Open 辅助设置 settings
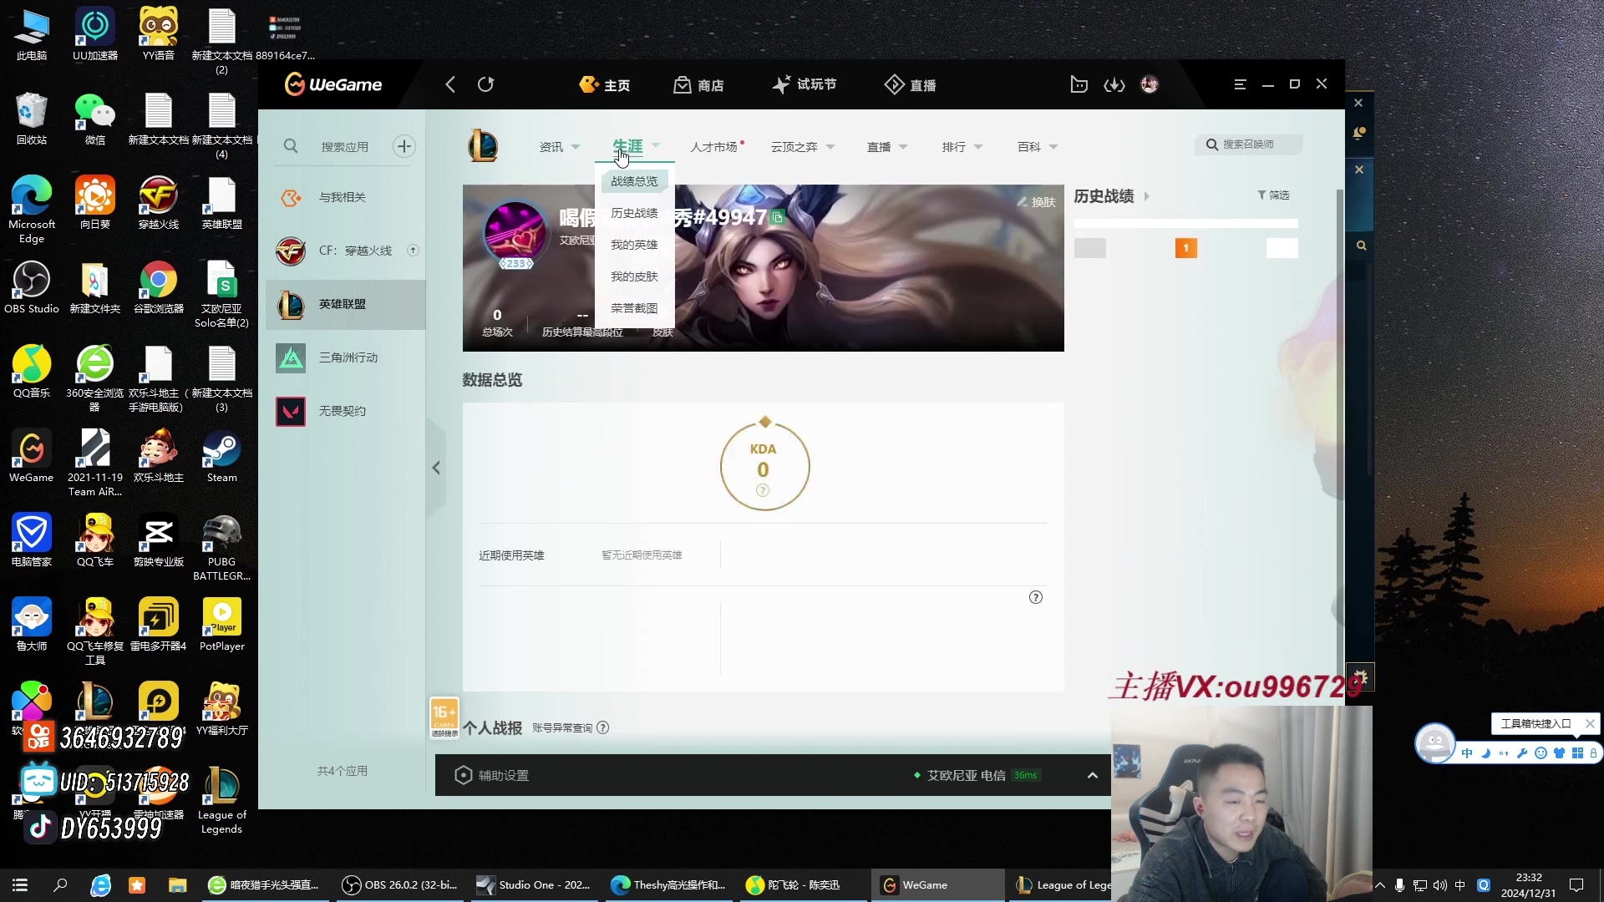The width and height of the screenshot is (1604, 902). tap(492, 776)
